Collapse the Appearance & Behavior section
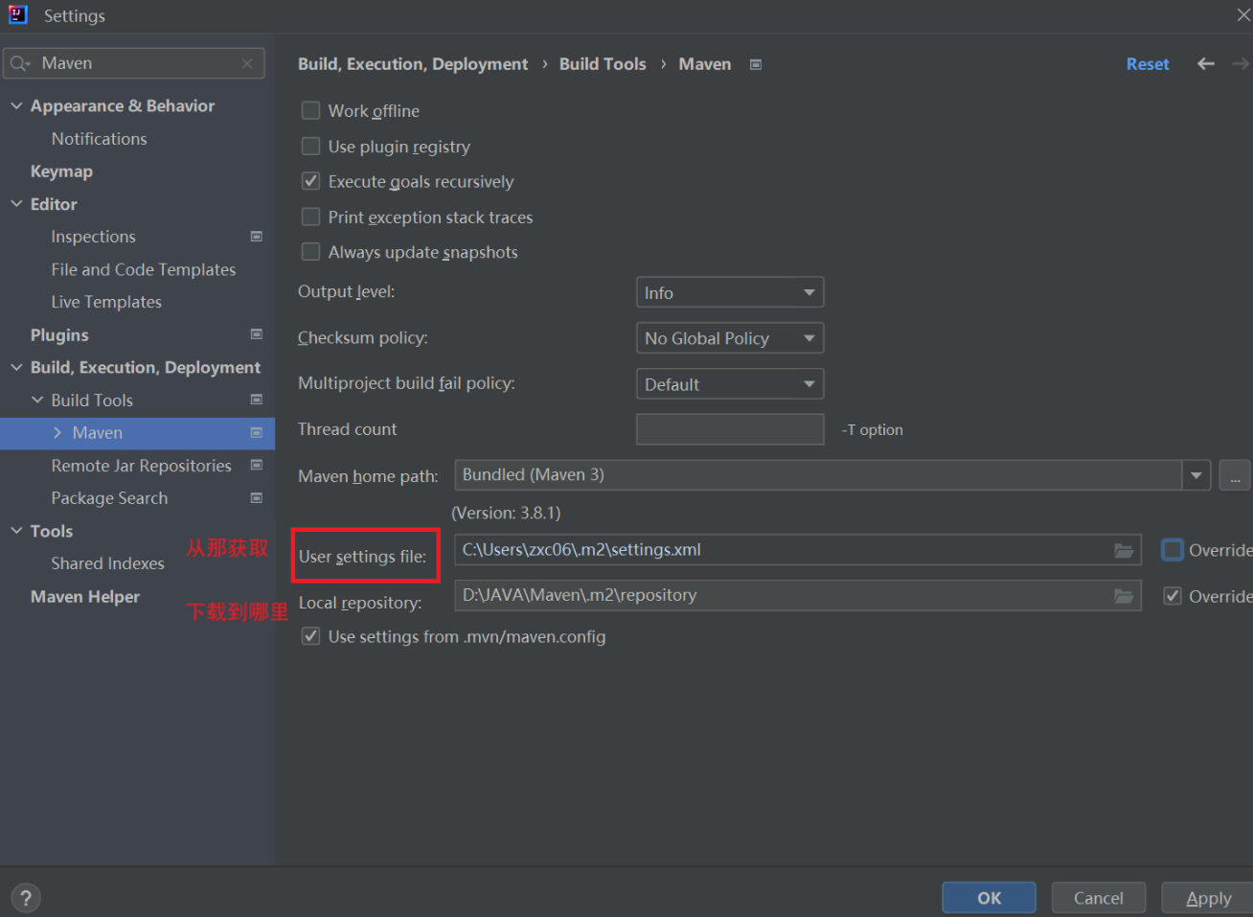The image size is (1253, 917). [x=16, y=105]
